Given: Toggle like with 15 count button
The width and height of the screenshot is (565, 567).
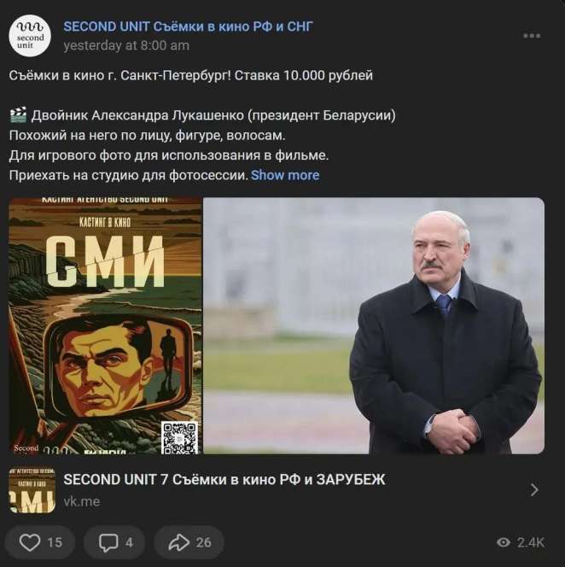Looking at the screenshot, I should [x=40, y=542].
